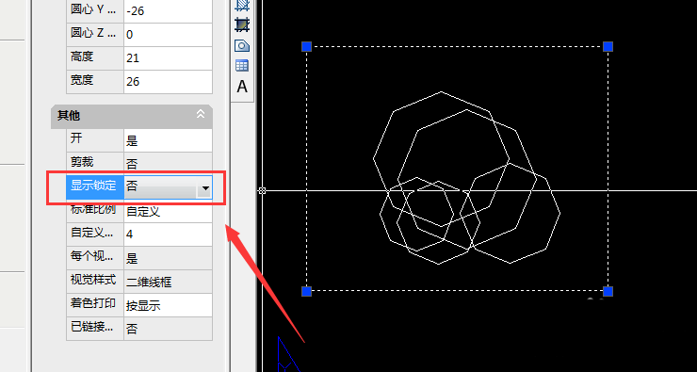The height and width of the screenshot is (372, 697).
Task: Click the 自定义 scale value 4
Action: [x=168, y=235]
